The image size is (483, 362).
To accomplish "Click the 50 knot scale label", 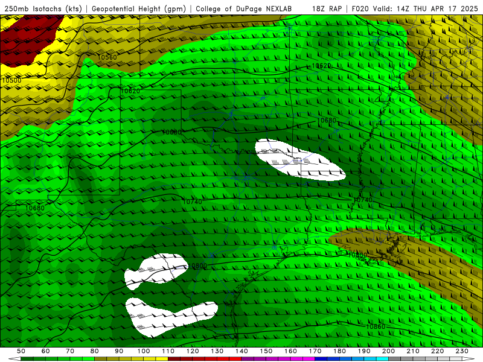I will pyautogui.click(x=21, y=351).
